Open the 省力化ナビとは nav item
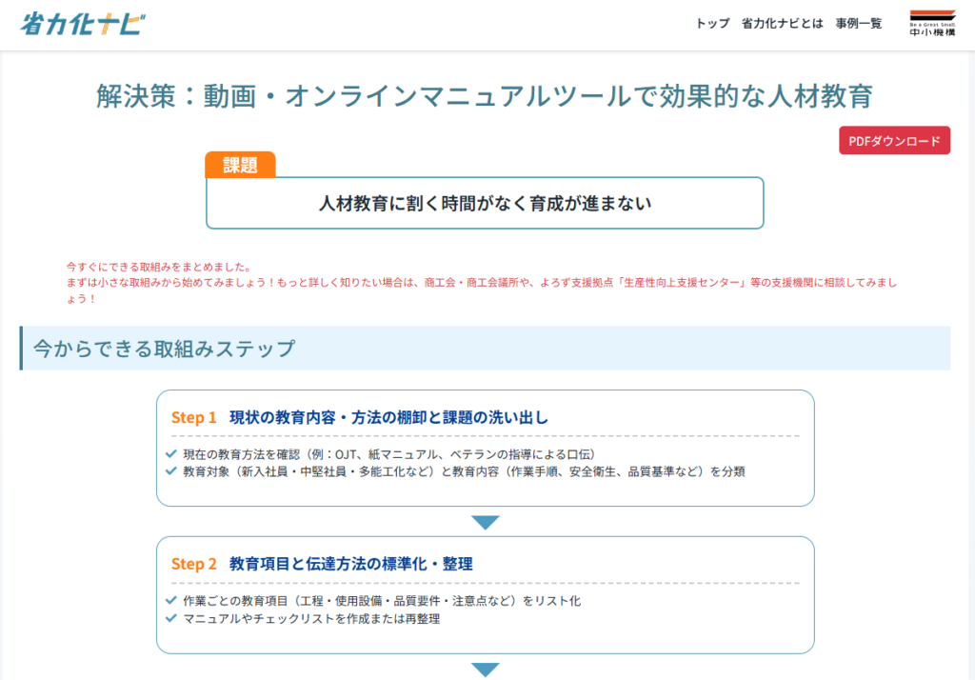The height and width of the screenshot is (680, 975). click(x=782, y=24)
